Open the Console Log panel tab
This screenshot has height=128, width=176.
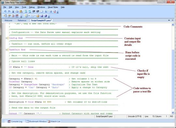[x=15, y=121]
